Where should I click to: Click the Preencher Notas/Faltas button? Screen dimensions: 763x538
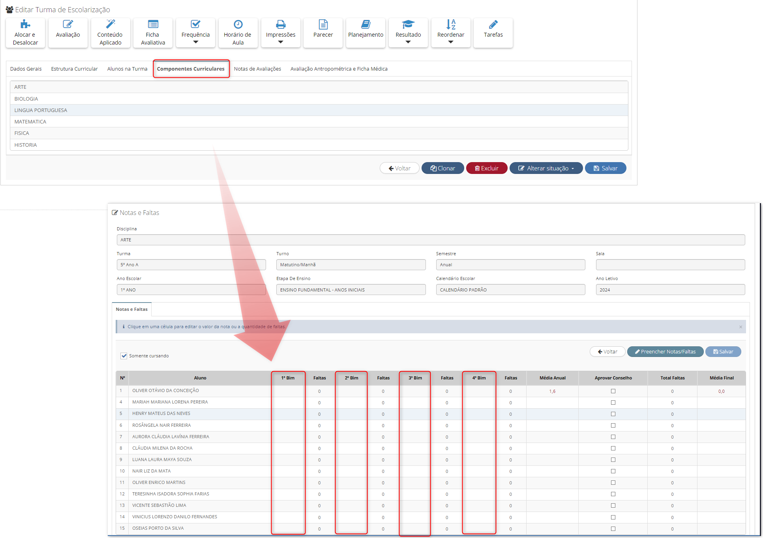tap(665, 351)
